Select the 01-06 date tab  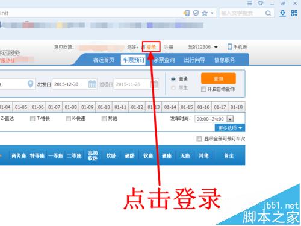37,107
